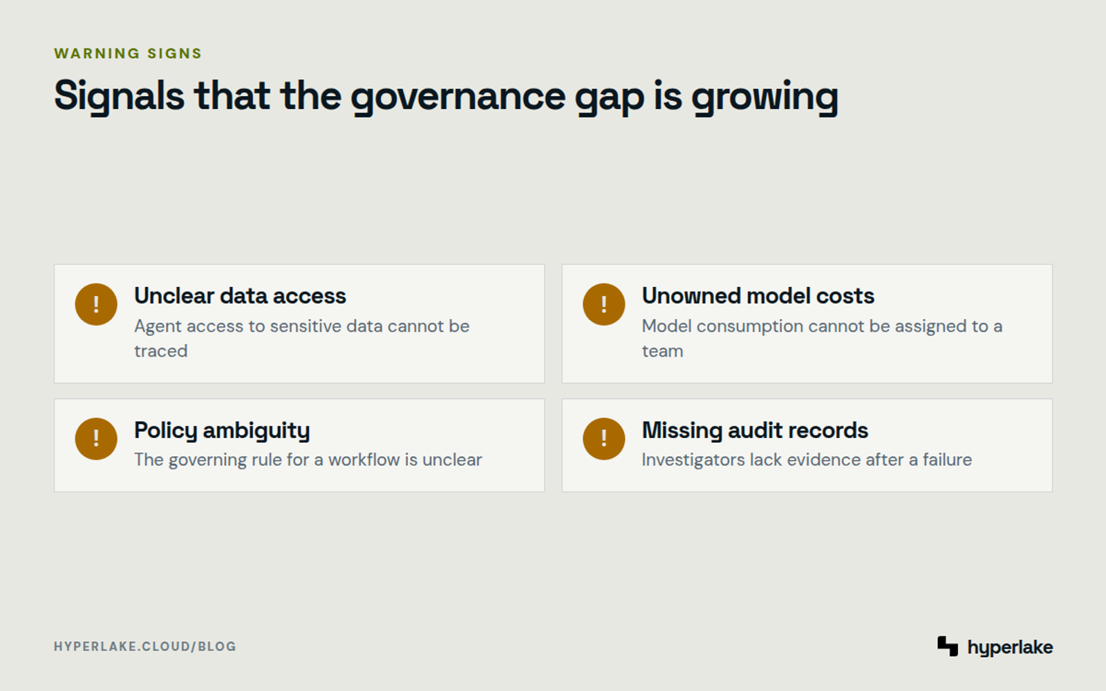Viewport: 1106px width, 691px height.
Task: Click the 'Signals that the governance gap is growing' title
Action: (x=446, y=96)
